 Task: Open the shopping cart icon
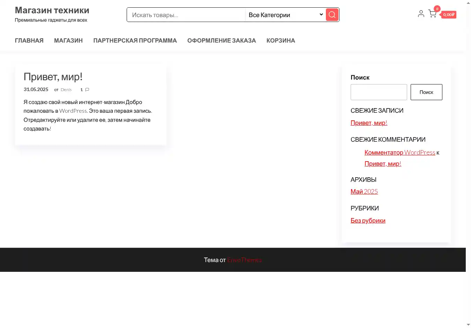432,14
